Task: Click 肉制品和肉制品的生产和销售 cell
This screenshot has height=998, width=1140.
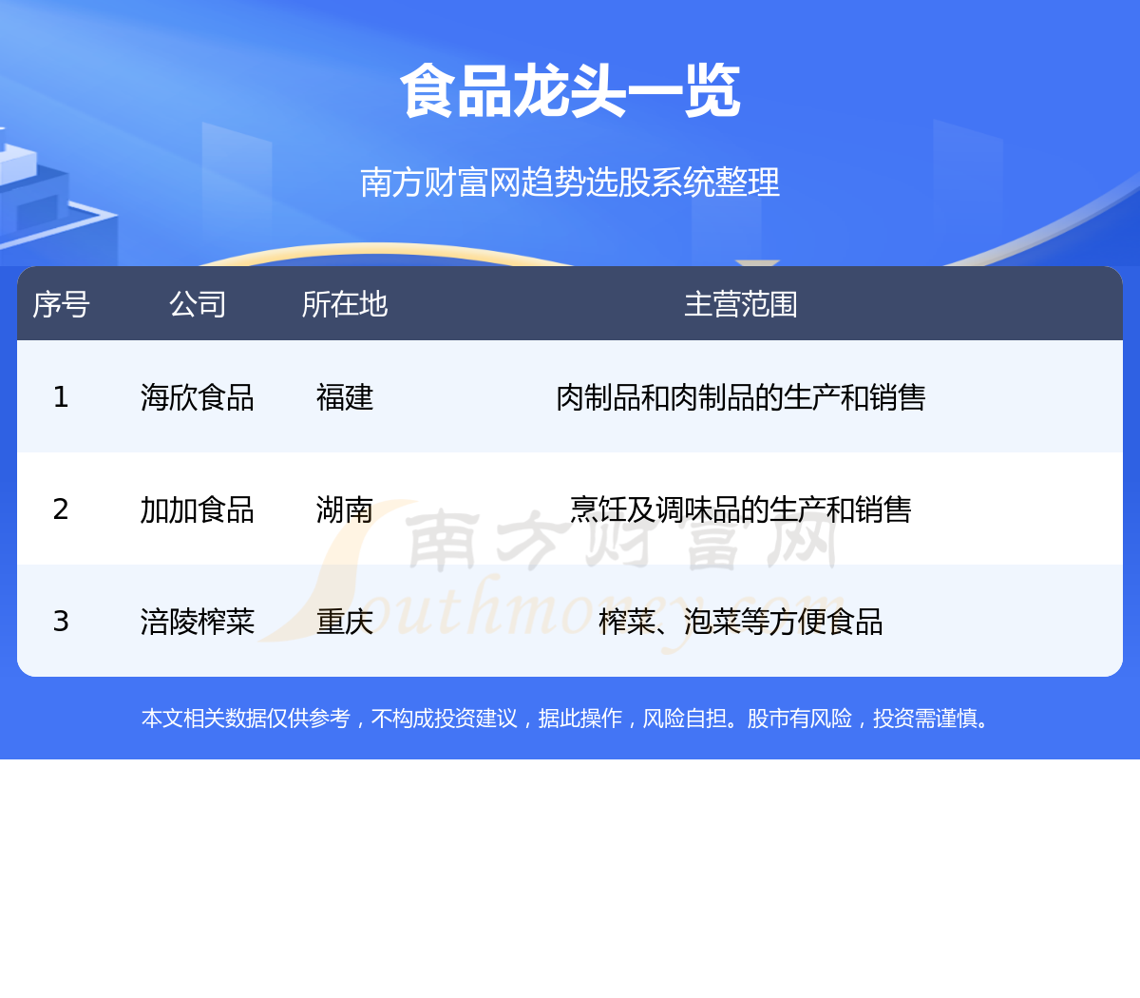Action: (741, 397)
